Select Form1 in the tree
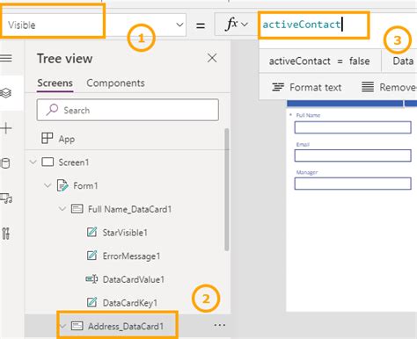Image resolution: width=417 pixels, height=339 pixels. tap(85, 185)
